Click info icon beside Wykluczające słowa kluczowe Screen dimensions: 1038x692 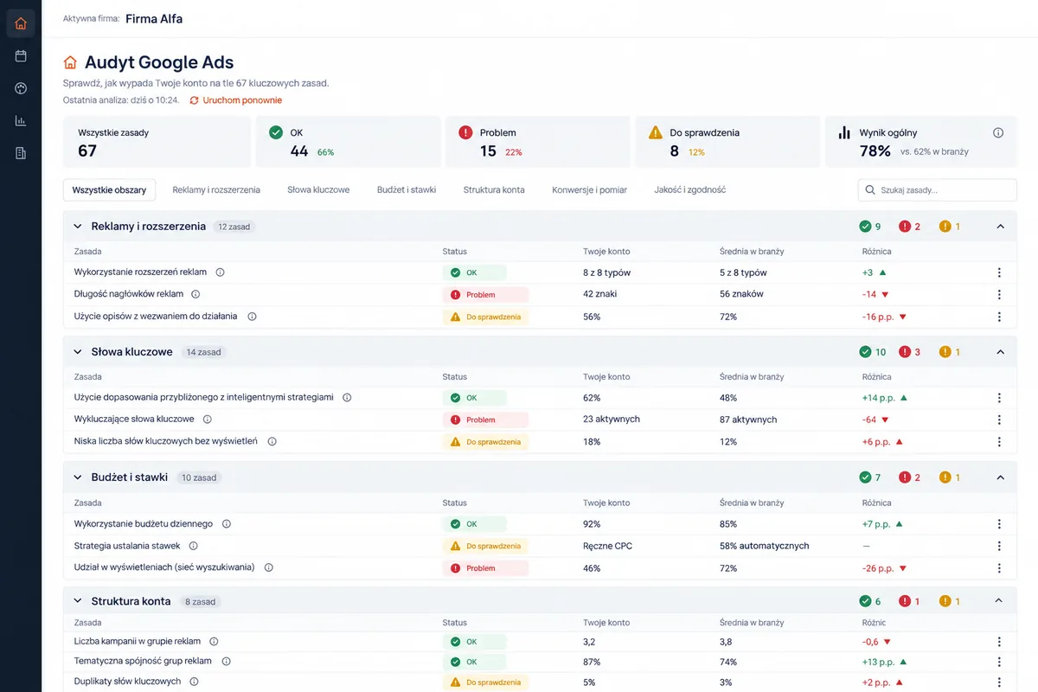(x=207, y=420)
